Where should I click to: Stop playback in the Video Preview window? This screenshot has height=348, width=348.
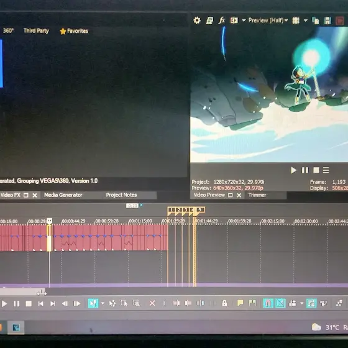point(316,170)
